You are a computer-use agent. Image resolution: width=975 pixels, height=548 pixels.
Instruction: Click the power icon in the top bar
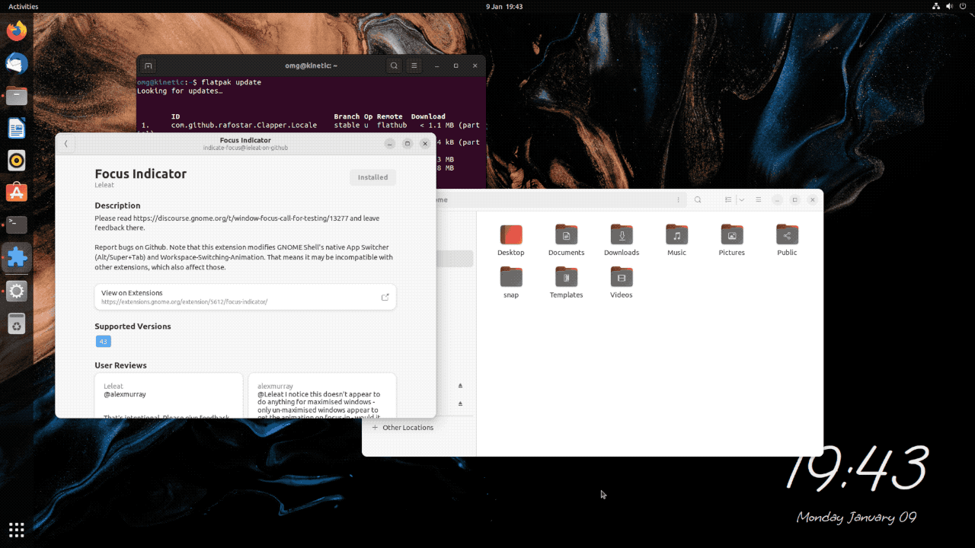coord(964,6)
